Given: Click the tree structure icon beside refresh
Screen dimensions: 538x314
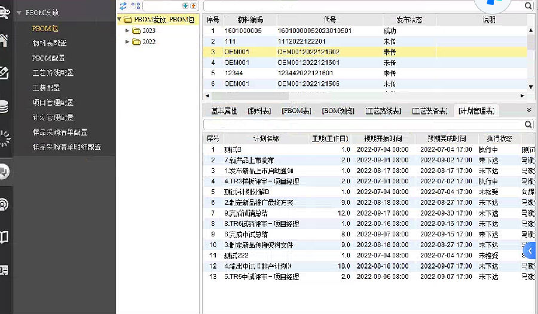Looking at the screenshot, I should click(x=136, y=5).
